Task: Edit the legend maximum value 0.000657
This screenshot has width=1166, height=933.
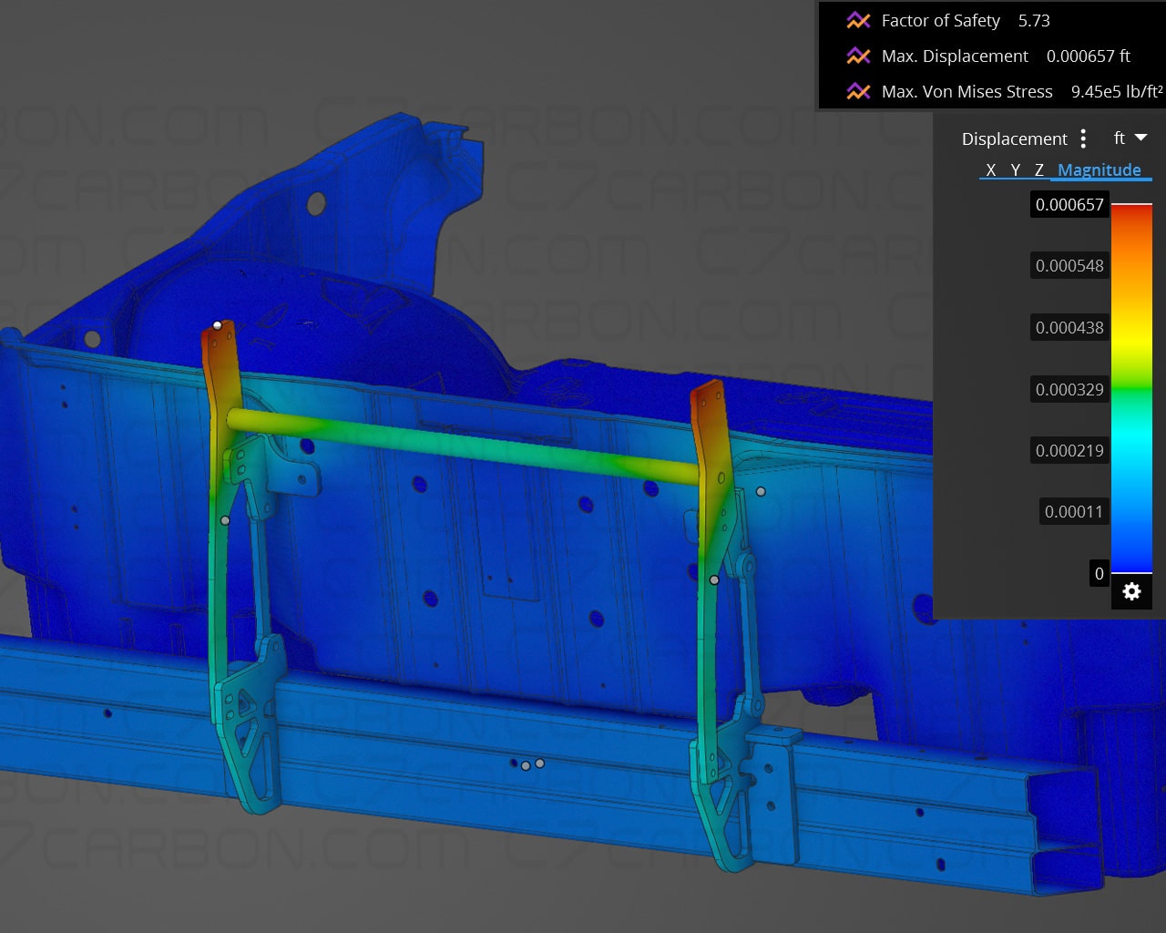Action: point(1069,204)
